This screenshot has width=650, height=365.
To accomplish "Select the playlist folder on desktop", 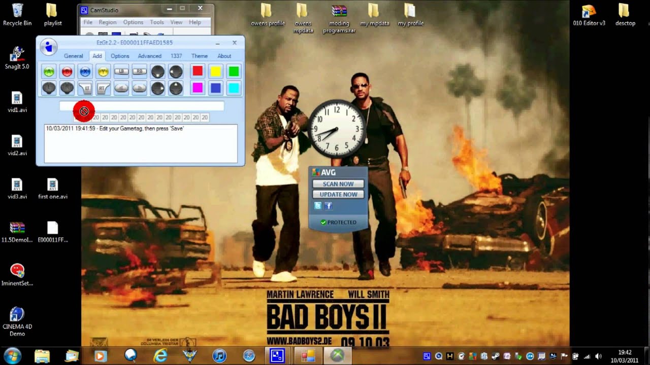I will pyautogui.click(x=52, y=15).
